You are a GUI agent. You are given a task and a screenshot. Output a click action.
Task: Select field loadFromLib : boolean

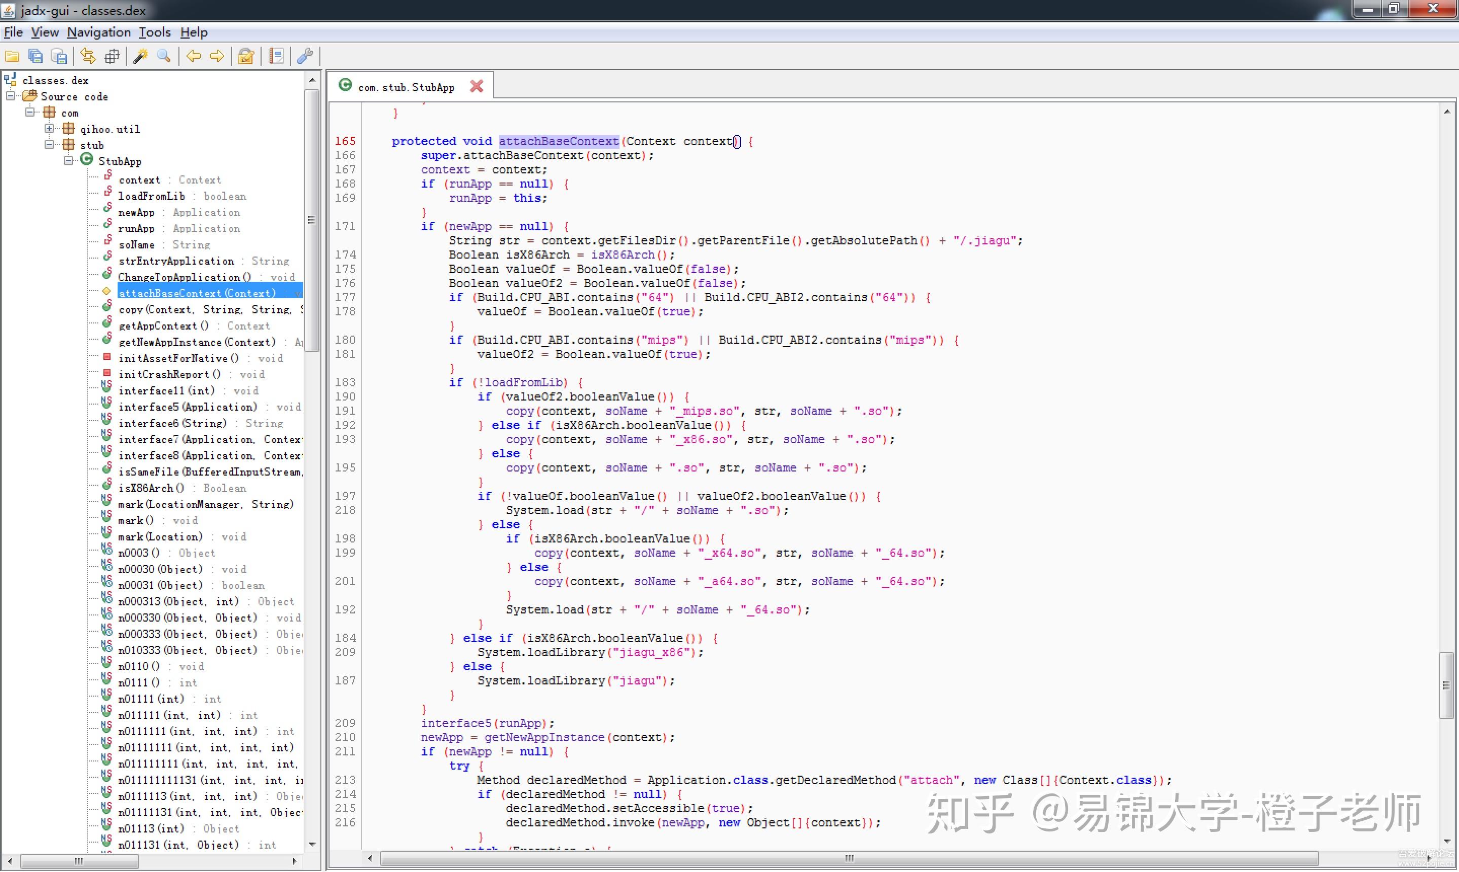point(182,196)
